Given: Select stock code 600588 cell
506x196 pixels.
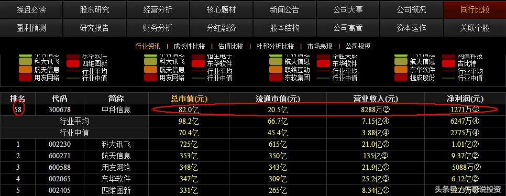Looking at the screenshot, I should [x=60, y=167].
